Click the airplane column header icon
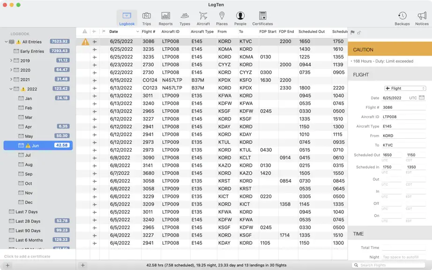Screen dimensions: 432x270 coord(94,31)
